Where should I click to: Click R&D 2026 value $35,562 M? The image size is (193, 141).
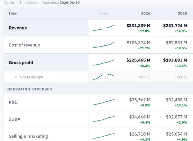(x=140, y=100)
